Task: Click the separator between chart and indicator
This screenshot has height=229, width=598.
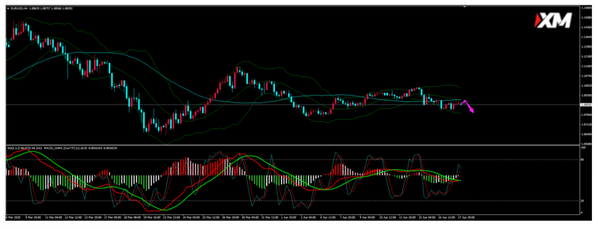Action: click(x=292, y=145)
